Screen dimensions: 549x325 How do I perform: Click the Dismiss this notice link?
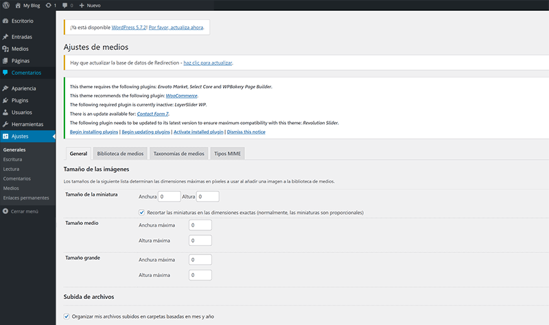click(247, 132)
